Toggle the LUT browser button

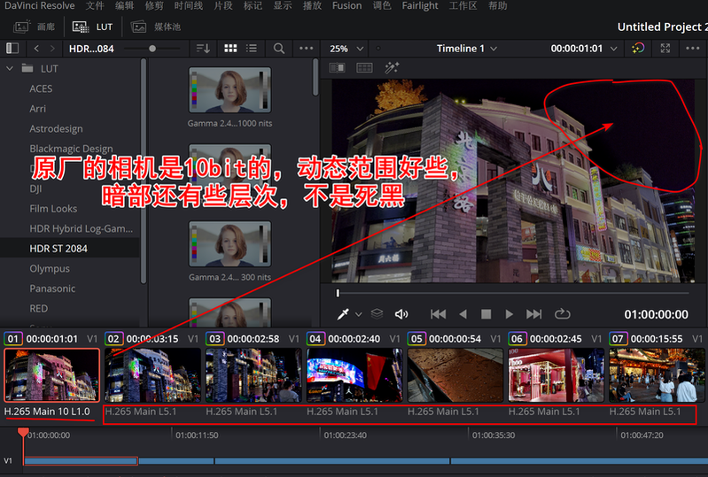coord(92,27)
